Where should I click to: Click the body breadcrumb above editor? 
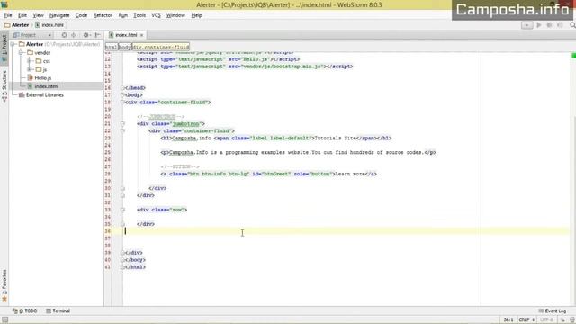(x=125, y=48)
